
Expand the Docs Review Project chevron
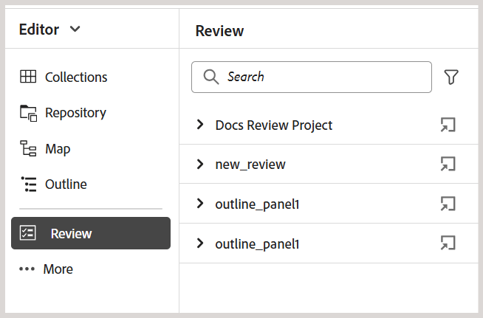coord(200,125)
